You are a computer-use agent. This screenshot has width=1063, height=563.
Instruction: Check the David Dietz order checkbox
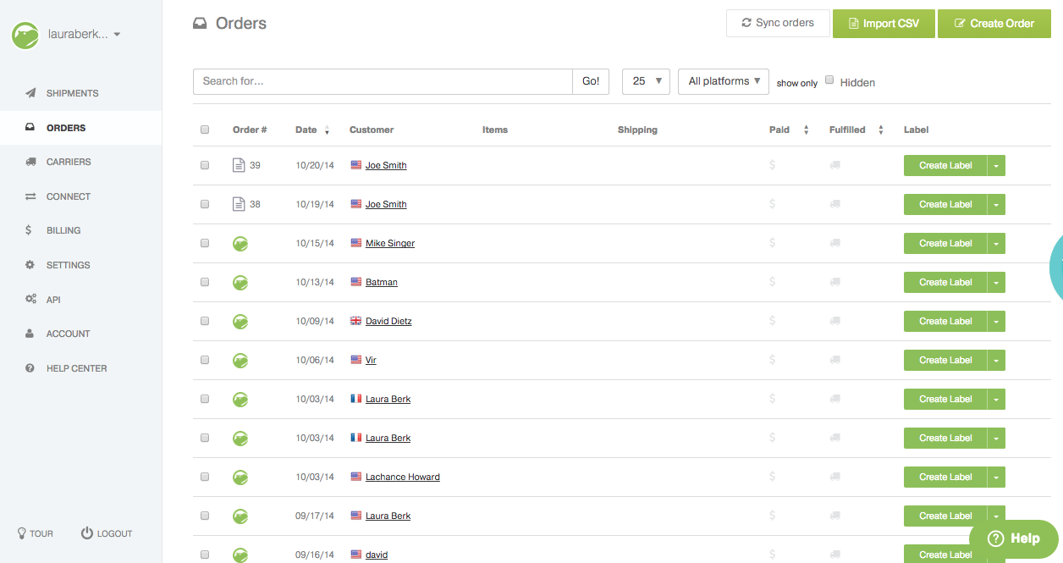(x=205, y=321)
